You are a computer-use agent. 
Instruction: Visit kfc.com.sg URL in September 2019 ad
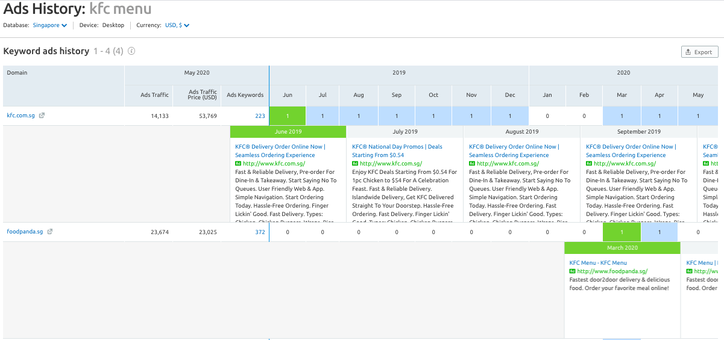click(625, 163)
